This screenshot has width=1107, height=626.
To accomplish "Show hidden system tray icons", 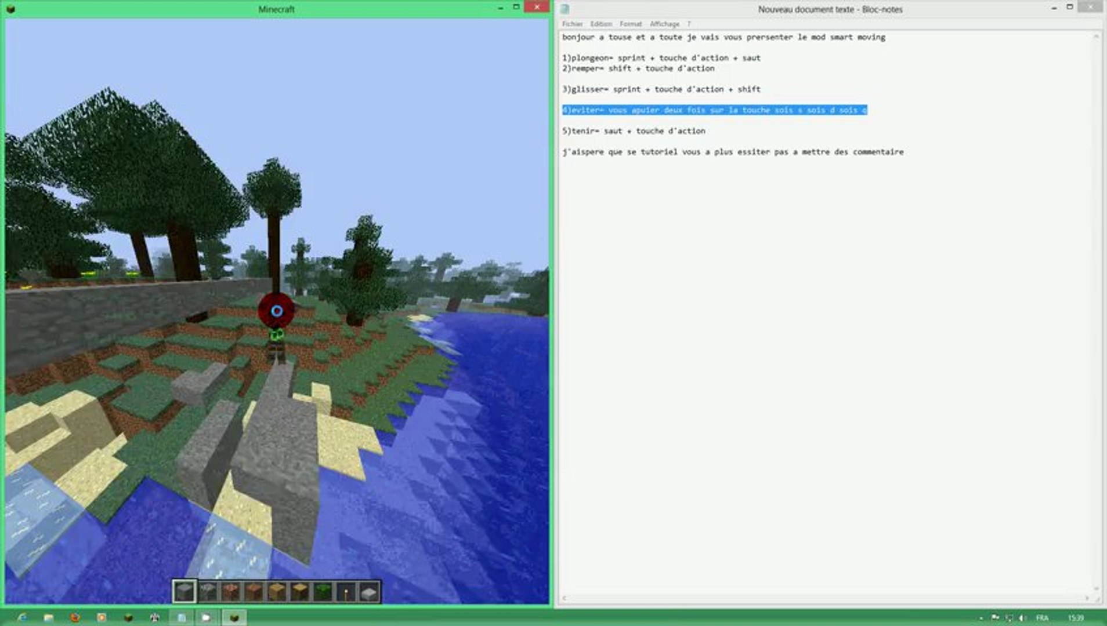I will click(981, 618).
